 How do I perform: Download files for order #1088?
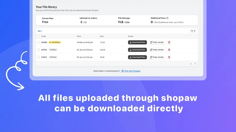click(137, 42)
